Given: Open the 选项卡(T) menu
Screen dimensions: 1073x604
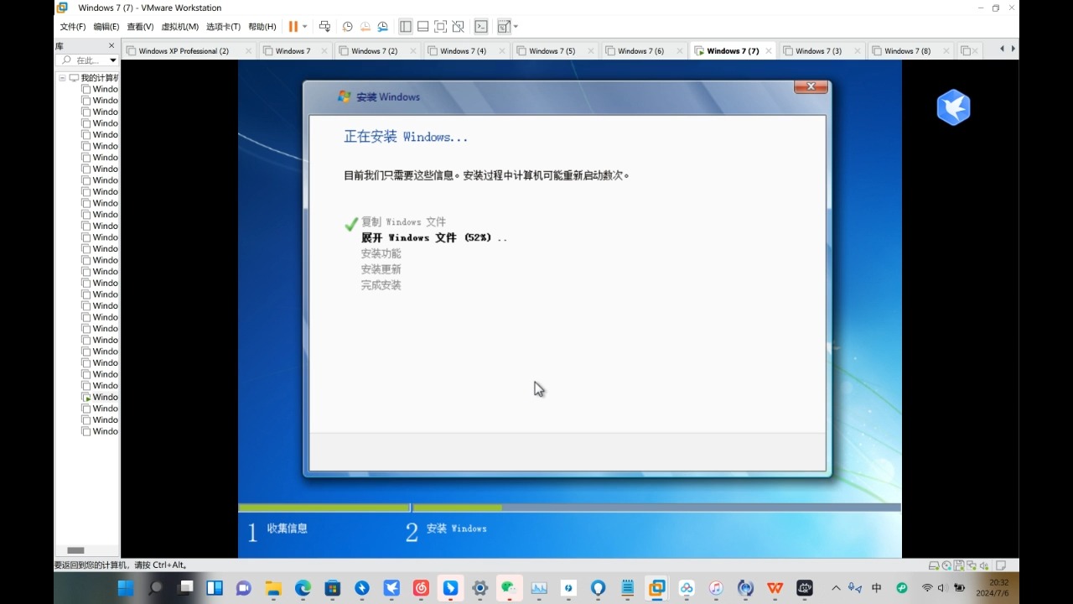Looking at the screenshot, I should [223, 27].
